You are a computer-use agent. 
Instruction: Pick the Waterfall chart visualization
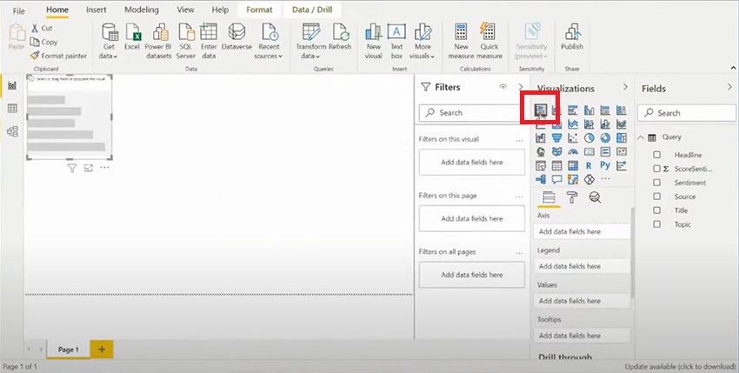coord(541,137)
